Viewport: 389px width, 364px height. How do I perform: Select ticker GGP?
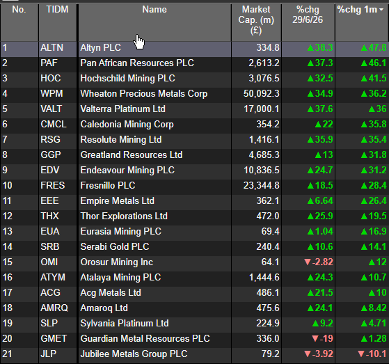point(51,155)
